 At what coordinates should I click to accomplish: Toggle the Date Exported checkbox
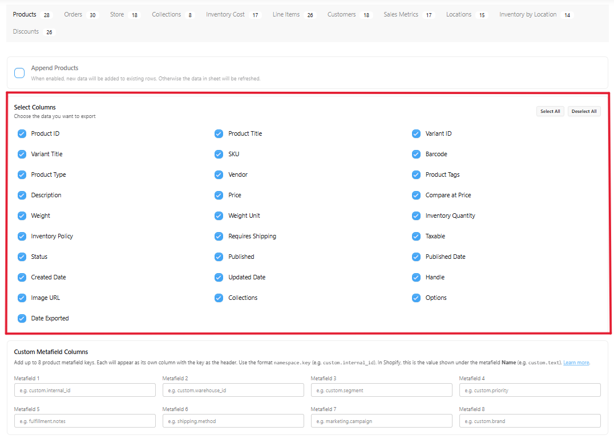pos(22,319)
